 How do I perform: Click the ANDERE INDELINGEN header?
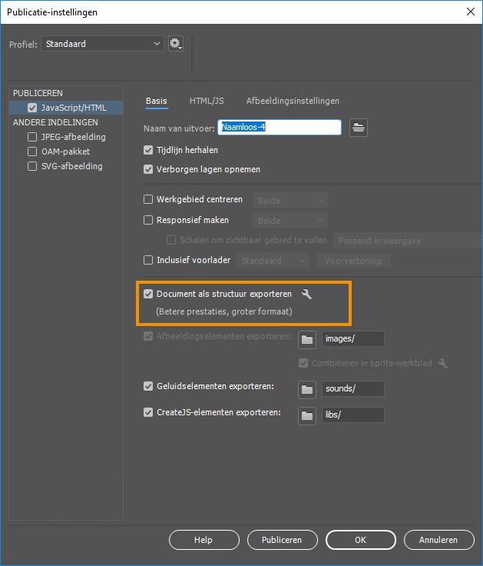click(x=55, y=122)
